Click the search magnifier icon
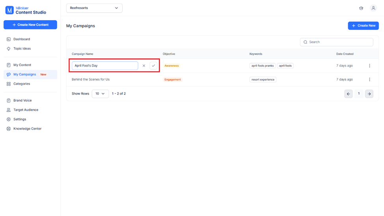 [306, 42]
